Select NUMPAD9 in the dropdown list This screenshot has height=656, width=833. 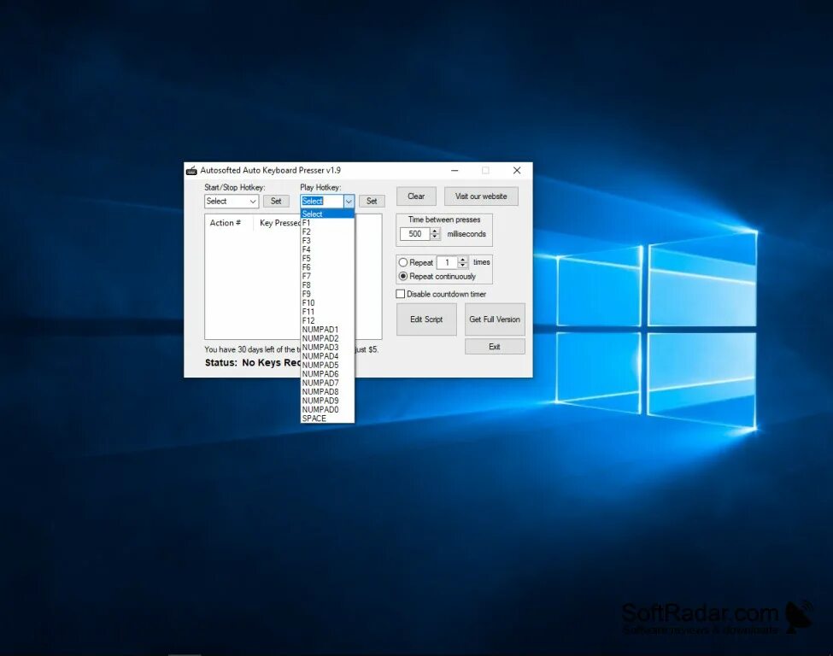(327, 401)
